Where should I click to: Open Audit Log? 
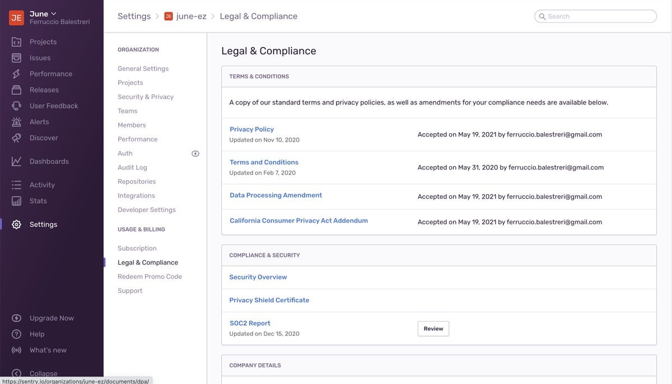tap(132, 167)
